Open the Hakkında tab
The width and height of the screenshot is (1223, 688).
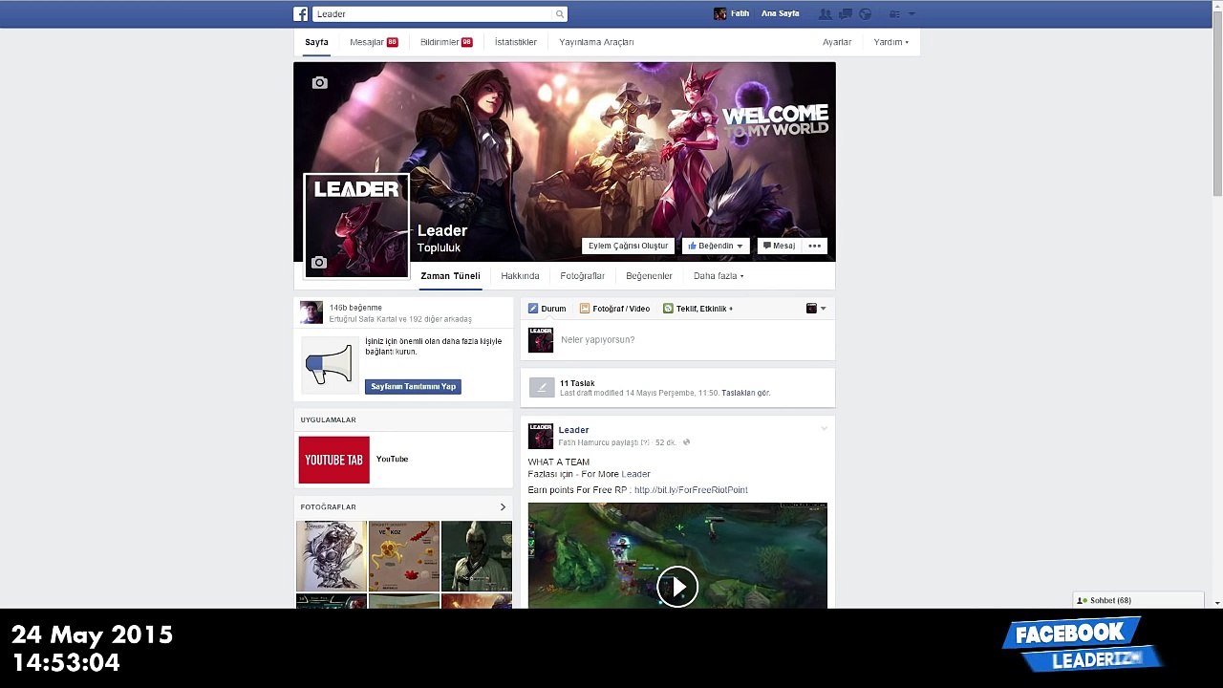(x=520, y=276)
